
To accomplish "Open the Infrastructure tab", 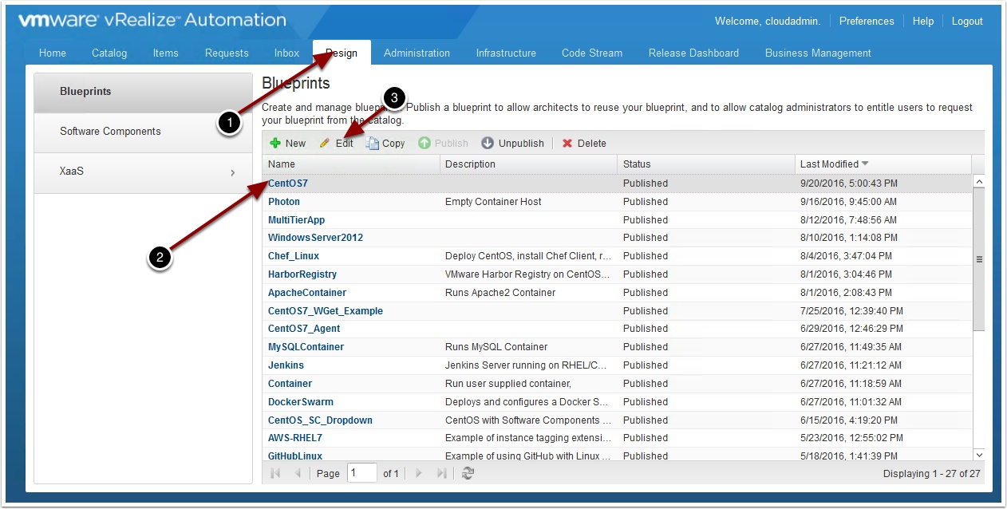I will (506, 53).
